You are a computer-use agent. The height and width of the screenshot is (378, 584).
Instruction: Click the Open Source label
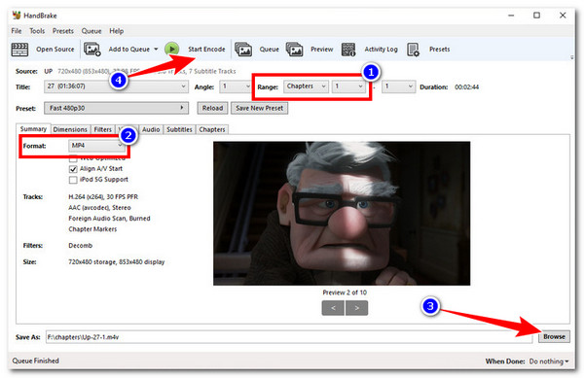(55, 49)
